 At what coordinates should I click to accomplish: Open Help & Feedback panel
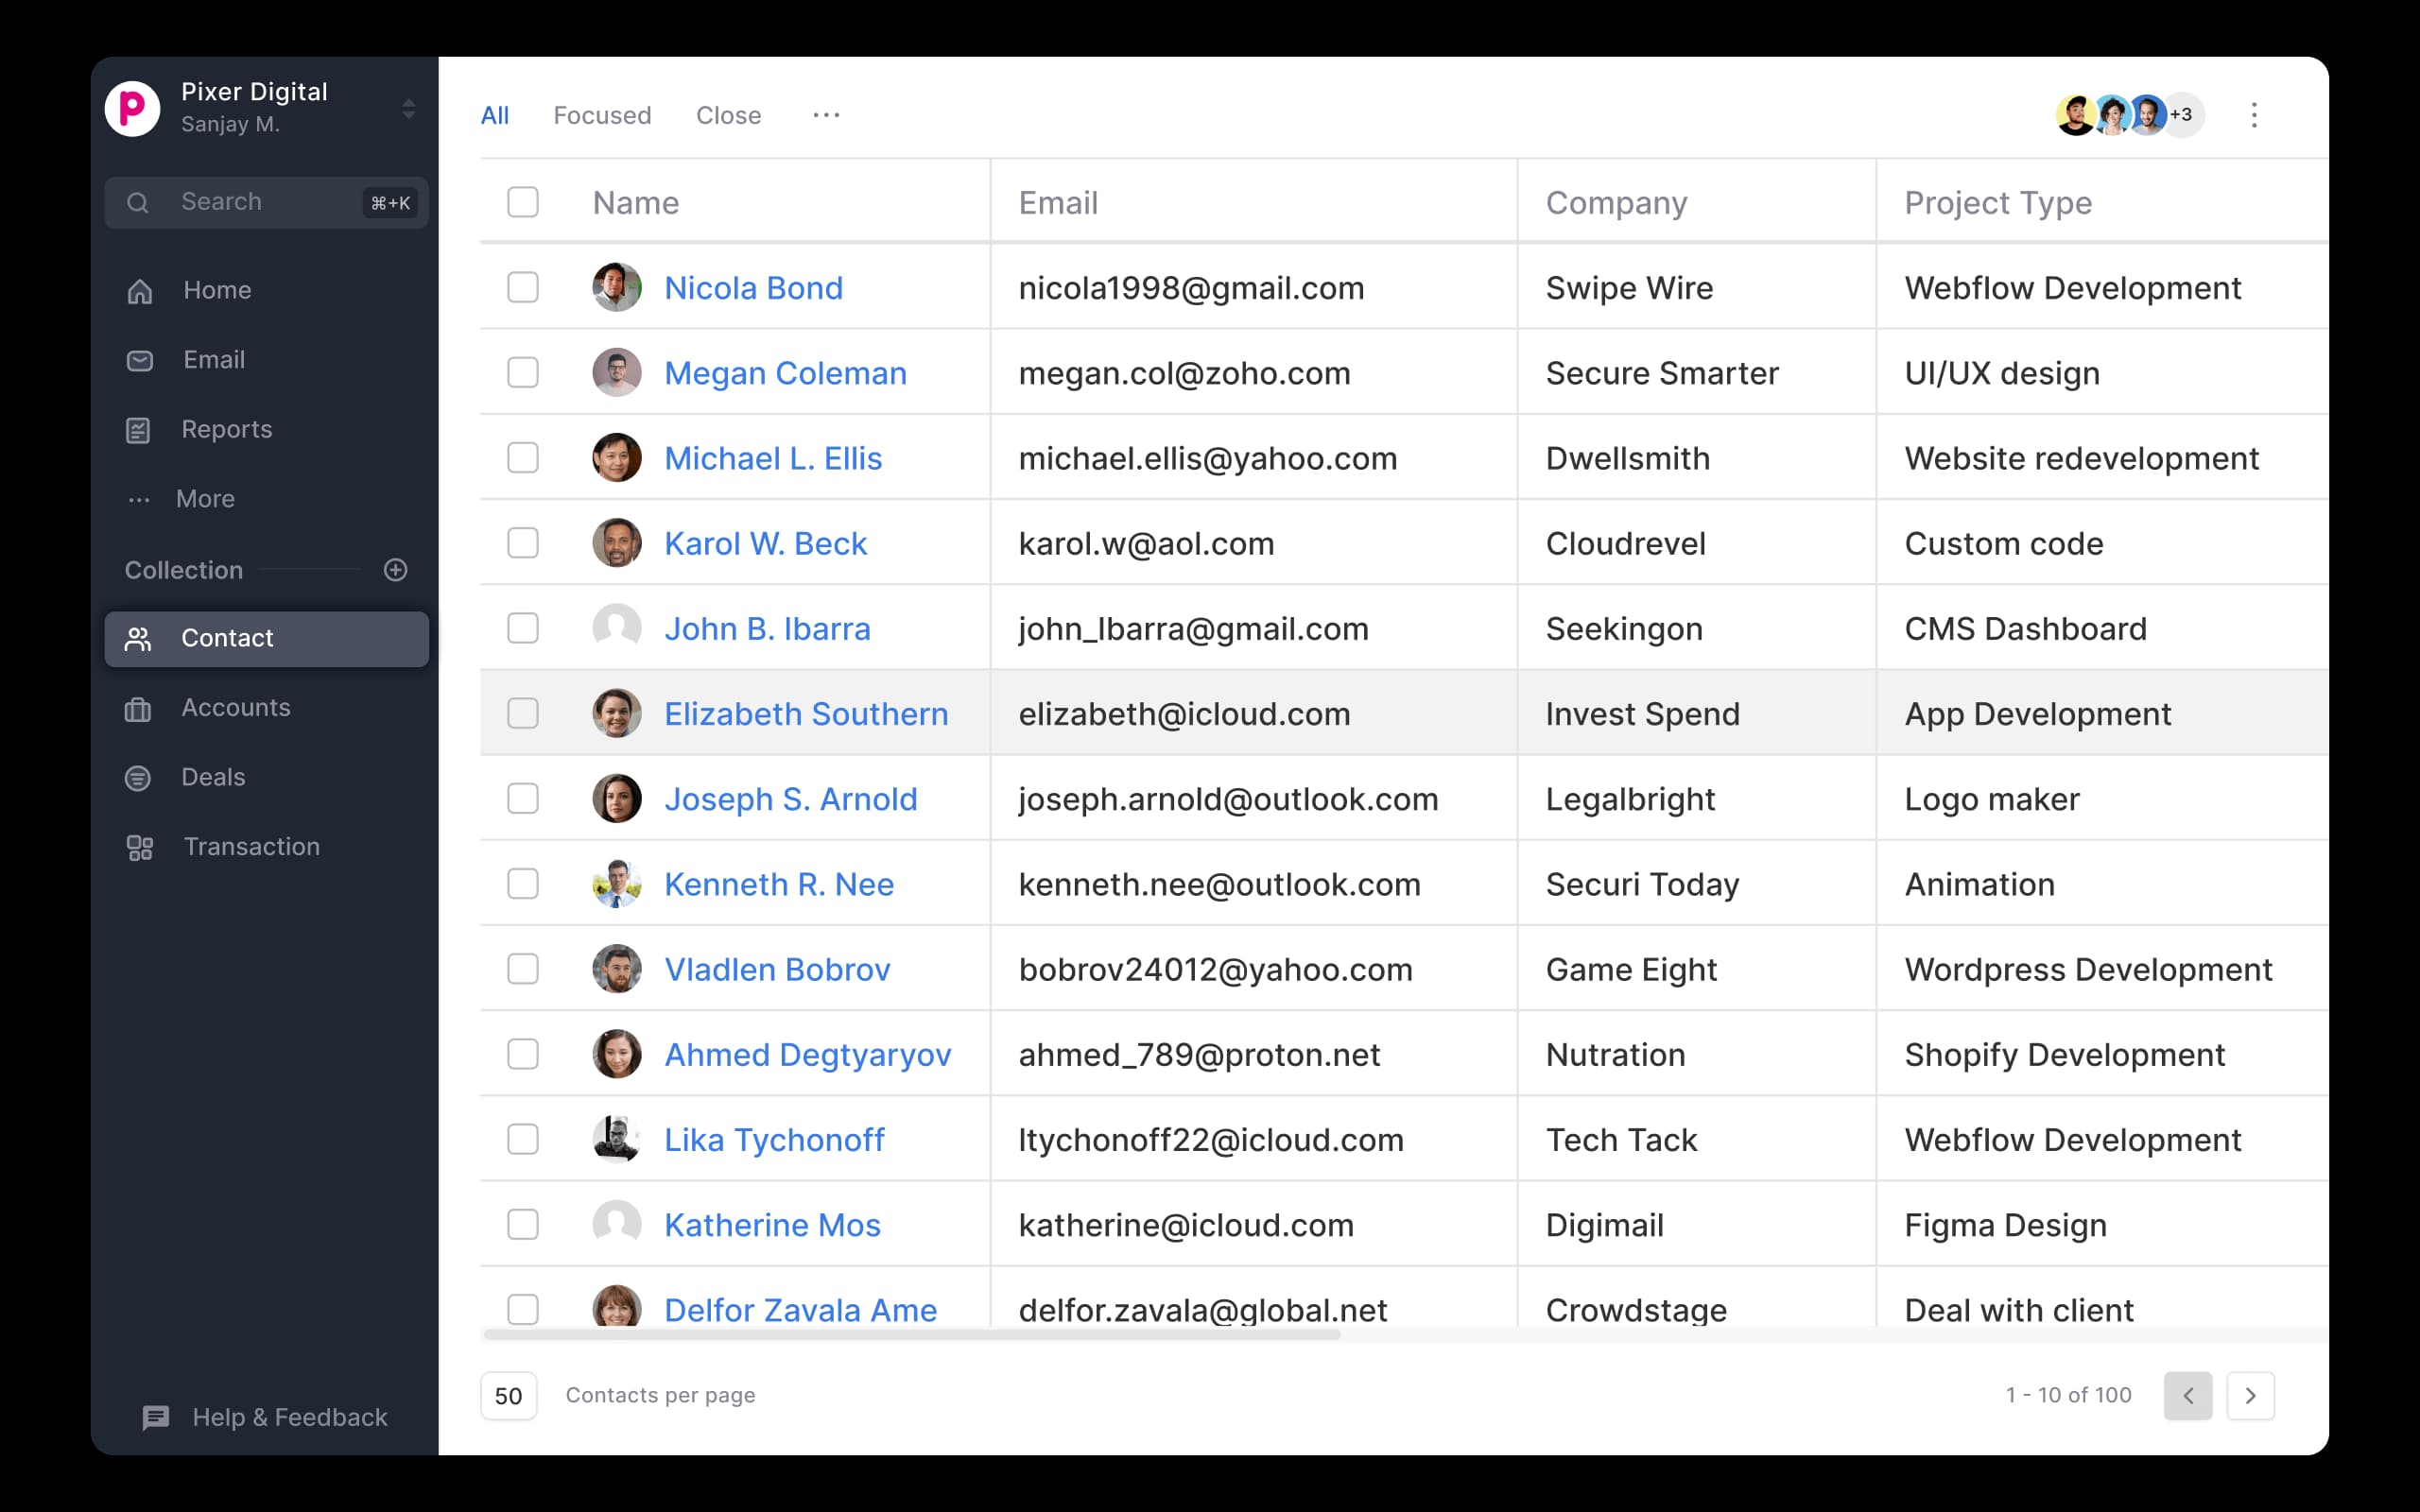coord(267,1417)
